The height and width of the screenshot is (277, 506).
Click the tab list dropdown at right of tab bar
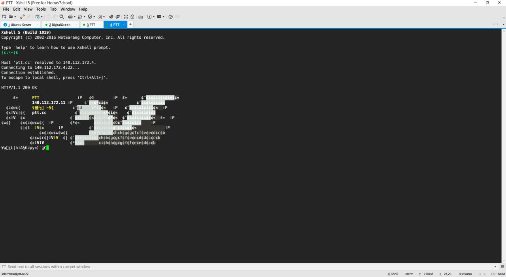tap(503, 25)
